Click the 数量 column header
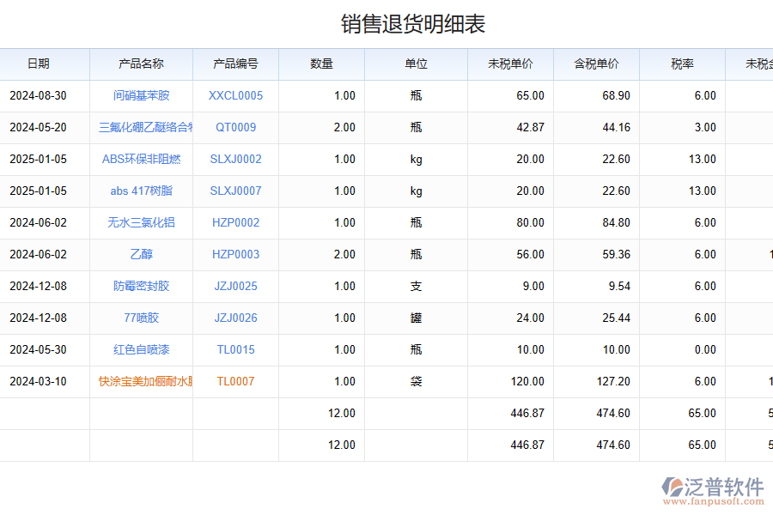This screenshot has height=515, width=773. click(320, 64)
